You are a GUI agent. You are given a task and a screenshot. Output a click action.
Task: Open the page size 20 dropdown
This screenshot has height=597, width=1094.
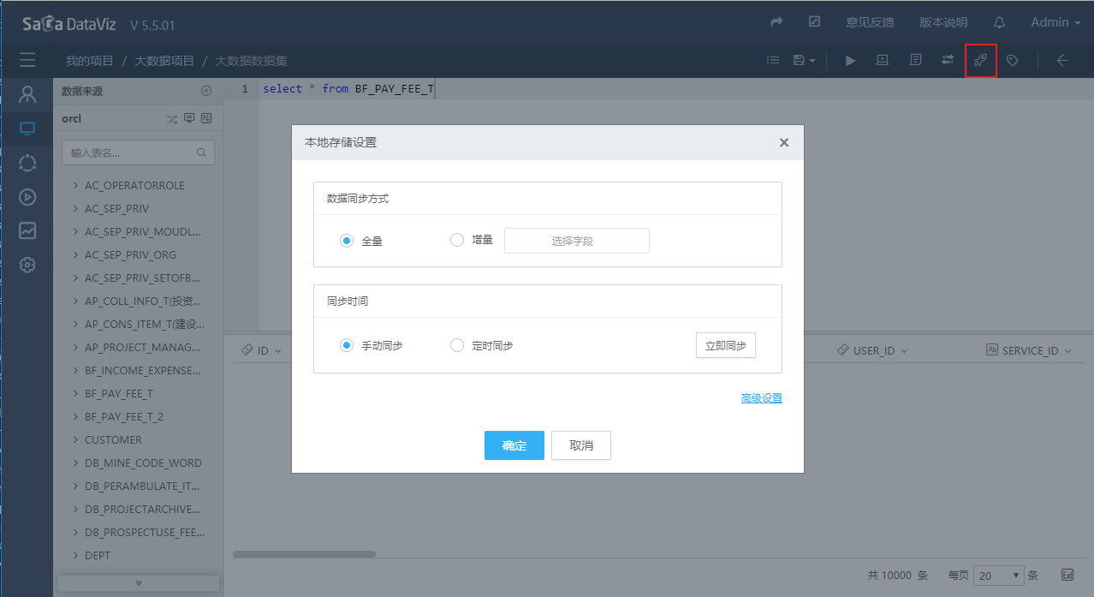pos(998,576)
